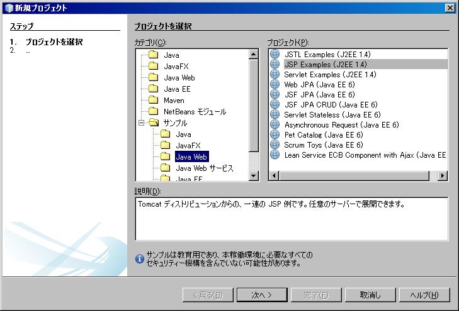This screenshot has height=311, width=459.
Task: Select Java Web under サンプル
Action: pyautogui.click(x=191, y=157)
